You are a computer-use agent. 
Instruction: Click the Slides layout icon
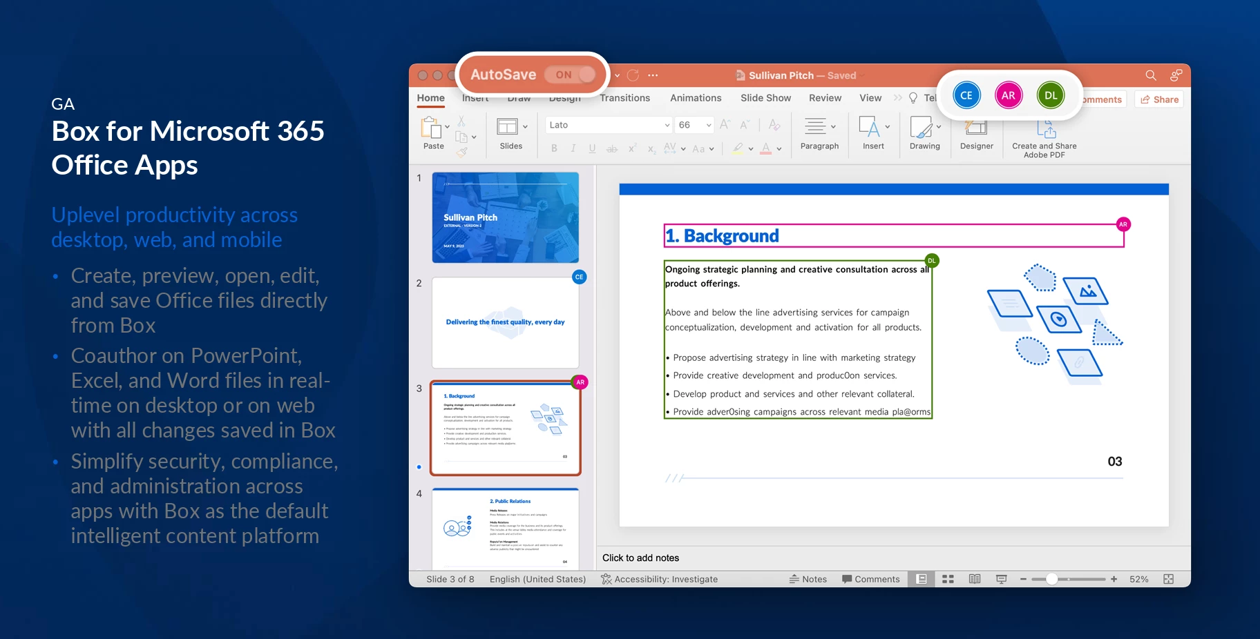(x=507, y=126)
